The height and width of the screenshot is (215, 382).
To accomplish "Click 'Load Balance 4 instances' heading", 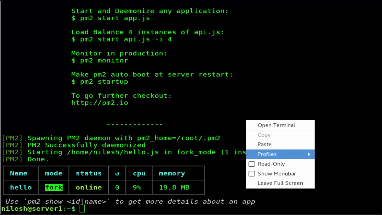I will pos(147,32).
